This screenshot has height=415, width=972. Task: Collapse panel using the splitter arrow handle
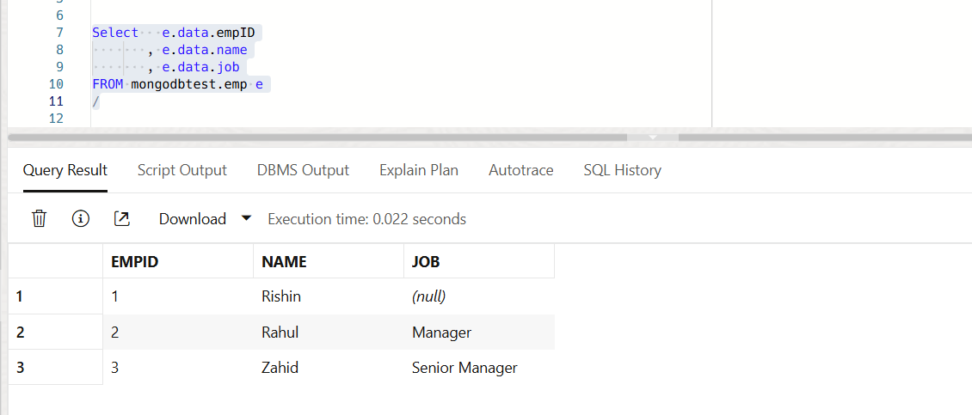tap(652, 137)
